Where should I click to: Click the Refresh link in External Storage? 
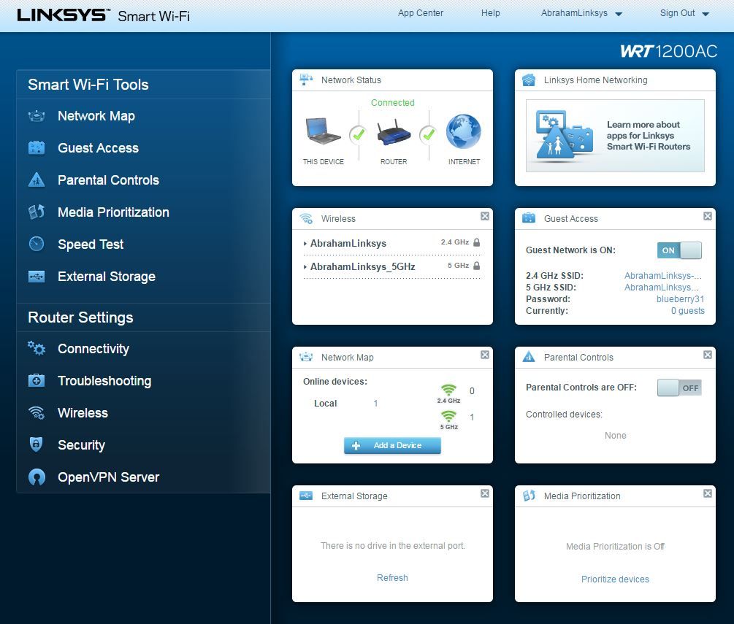click(392, 577)
